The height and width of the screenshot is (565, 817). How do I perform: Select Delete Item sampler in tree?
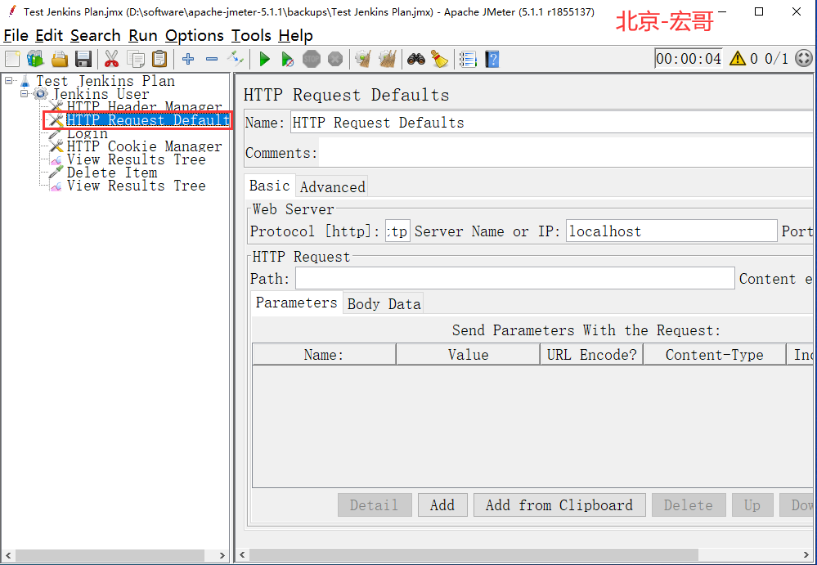coord(112,173)
